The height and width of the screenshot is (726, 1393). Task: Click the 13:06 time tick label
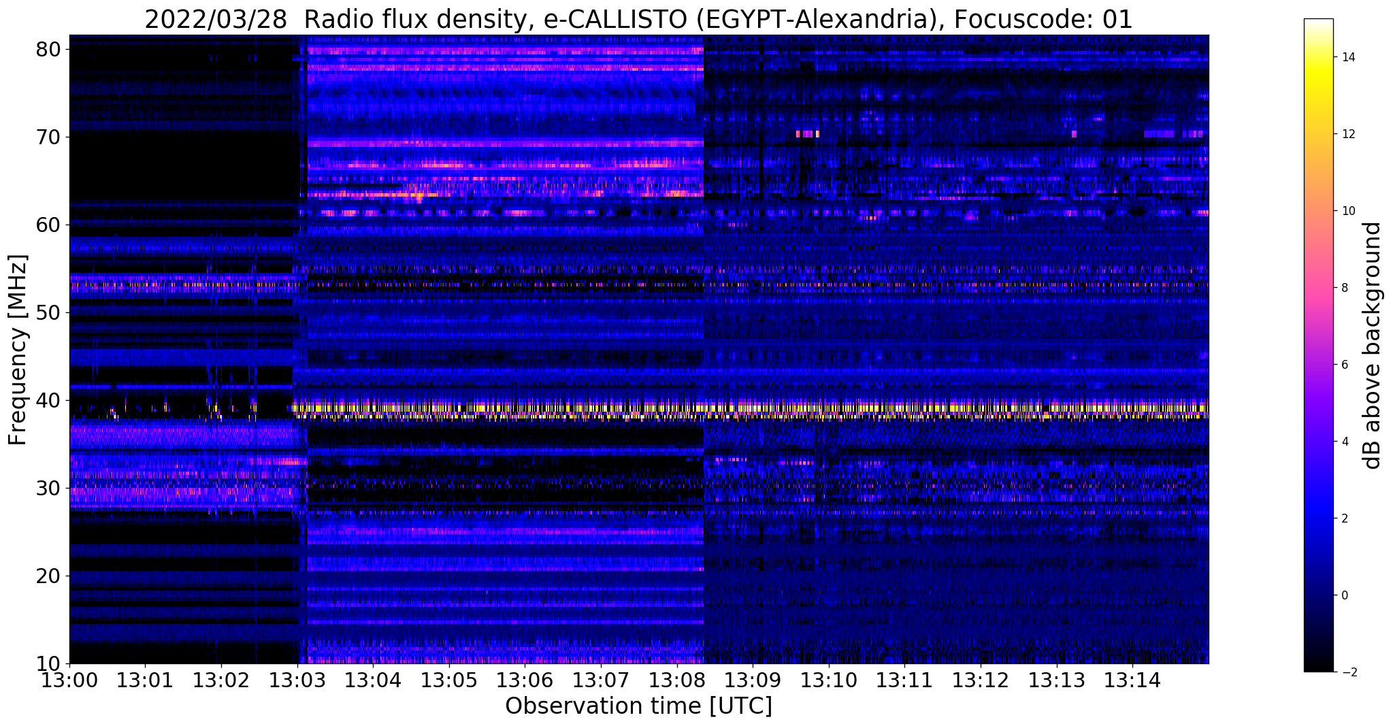coord(525,680)
